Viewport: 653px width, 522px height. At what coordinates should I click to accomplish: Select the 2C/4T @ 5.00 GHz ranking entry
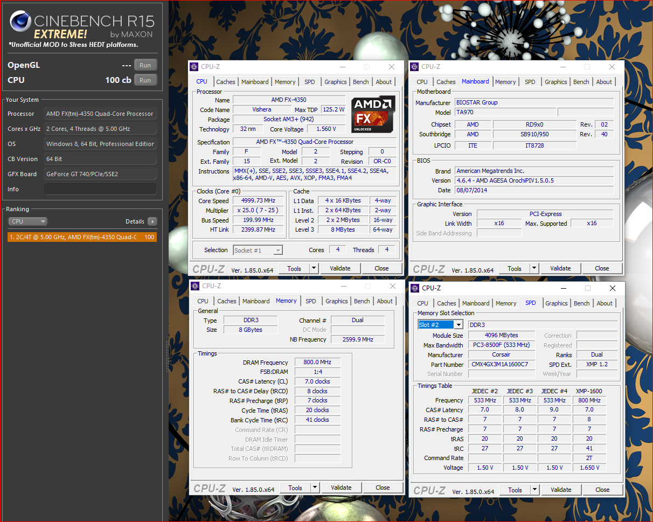[82, 237]
